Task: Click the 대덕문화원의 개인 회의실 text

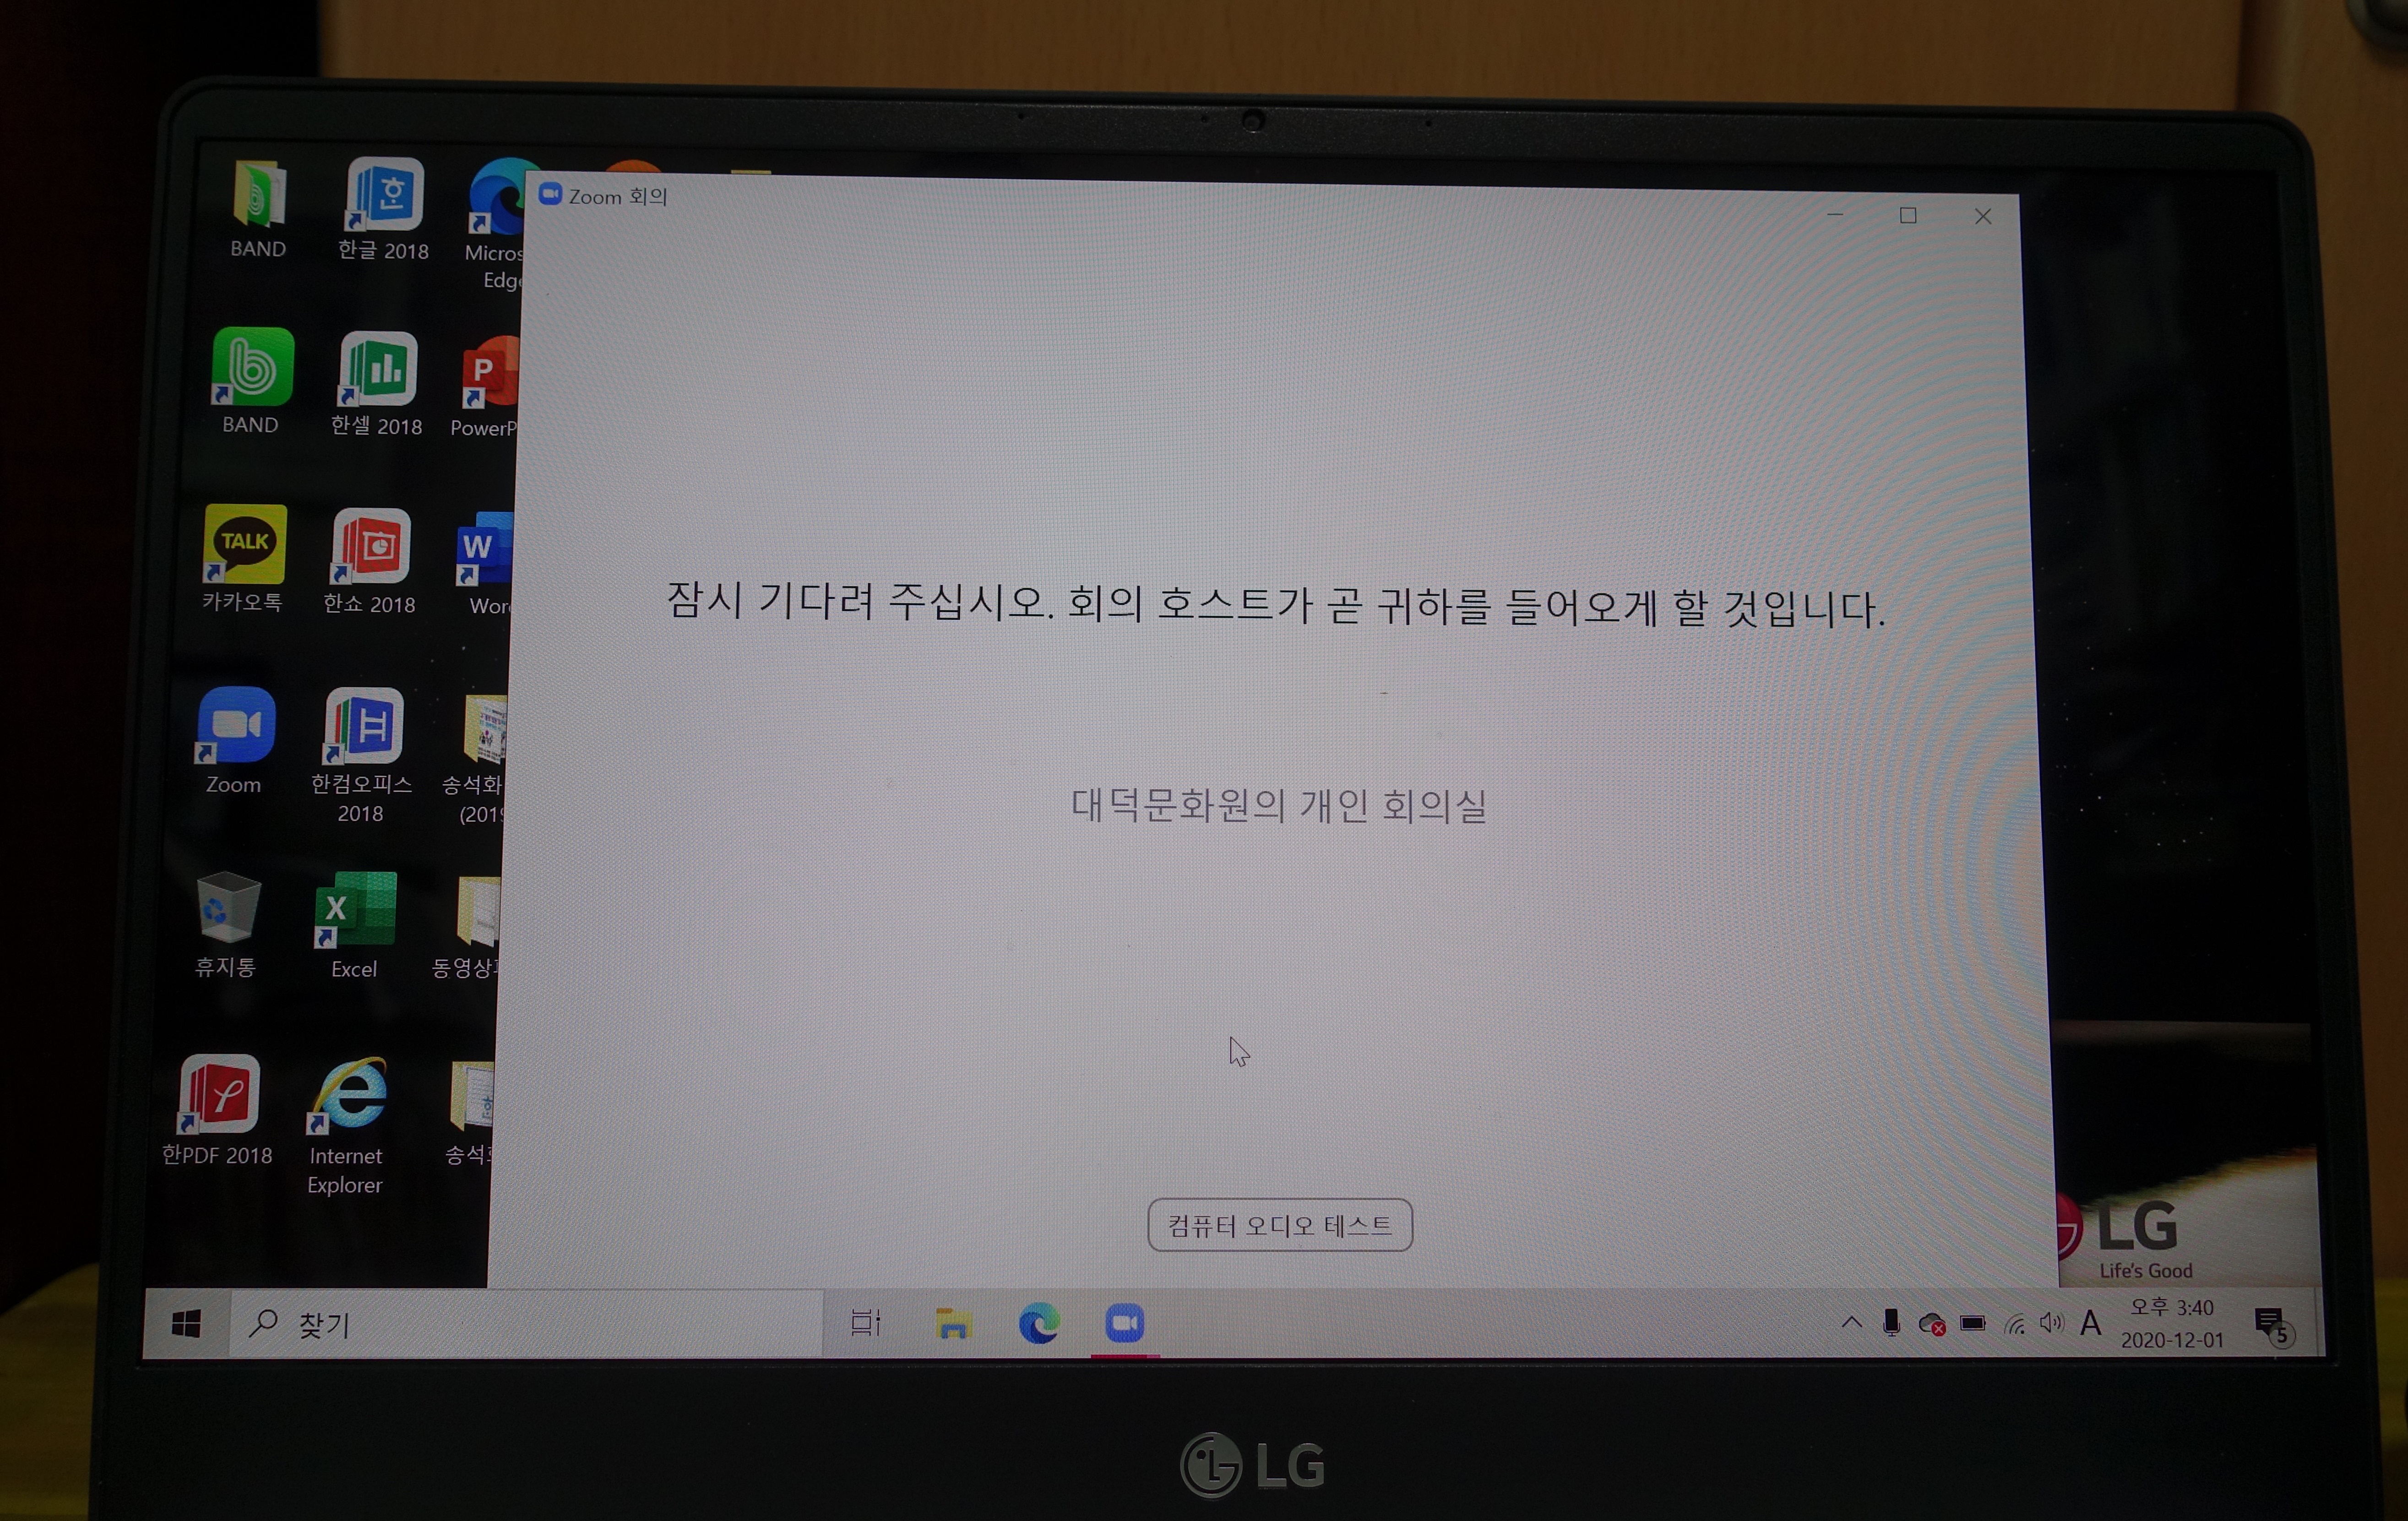Action: click(1279, 805)
